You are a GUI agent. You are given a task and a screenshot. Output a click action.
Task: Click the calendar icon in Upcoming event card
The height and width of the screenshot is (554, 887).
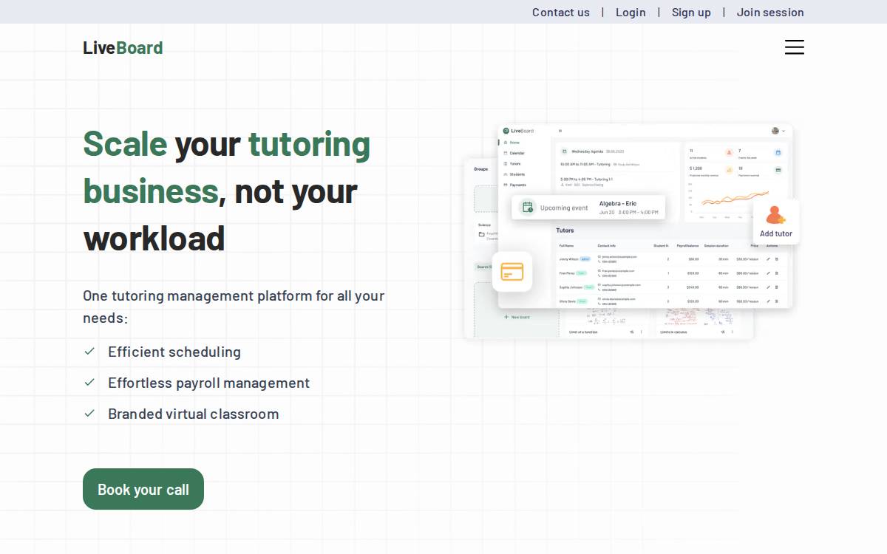(528, 208)
